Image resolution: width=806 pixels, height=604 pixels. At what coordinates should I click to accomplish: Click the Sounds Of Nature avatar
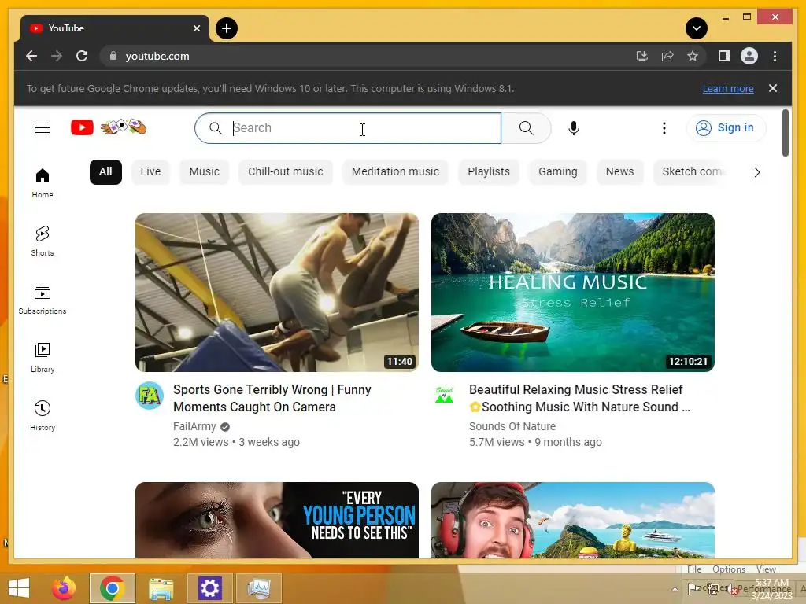pyautogui.click(x=445, y=396)
